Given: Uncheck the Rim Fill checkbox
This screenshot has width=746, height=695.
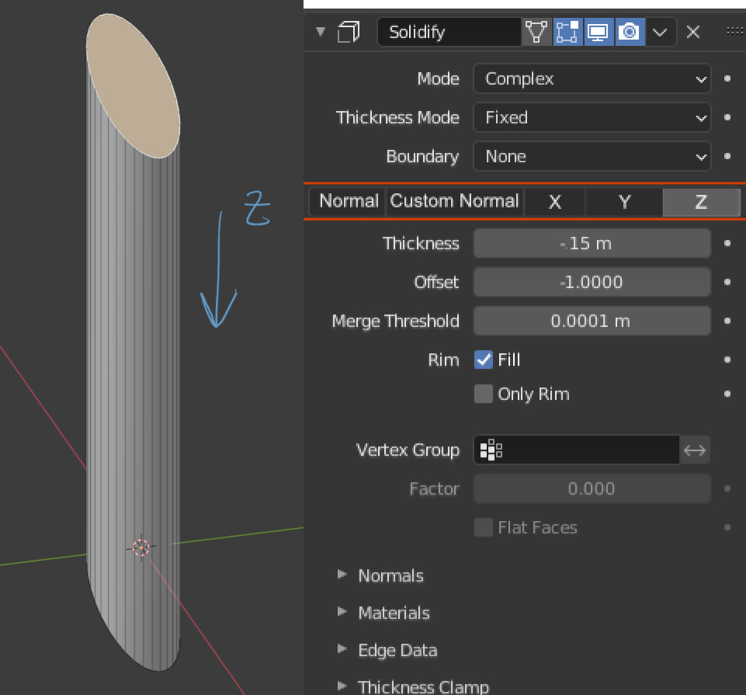Looking at the screenshot, I should tap(484, 360).
